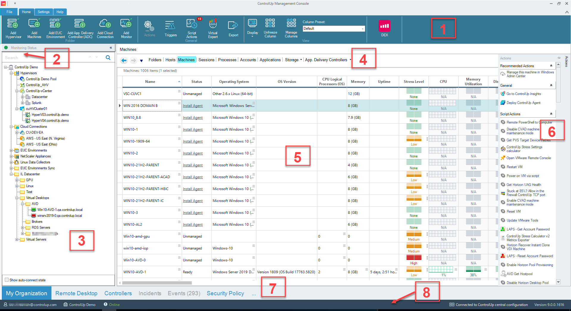571x311 pixels.
Task: Open the navigation history dropdown arrow
Action: click(142, 61)
